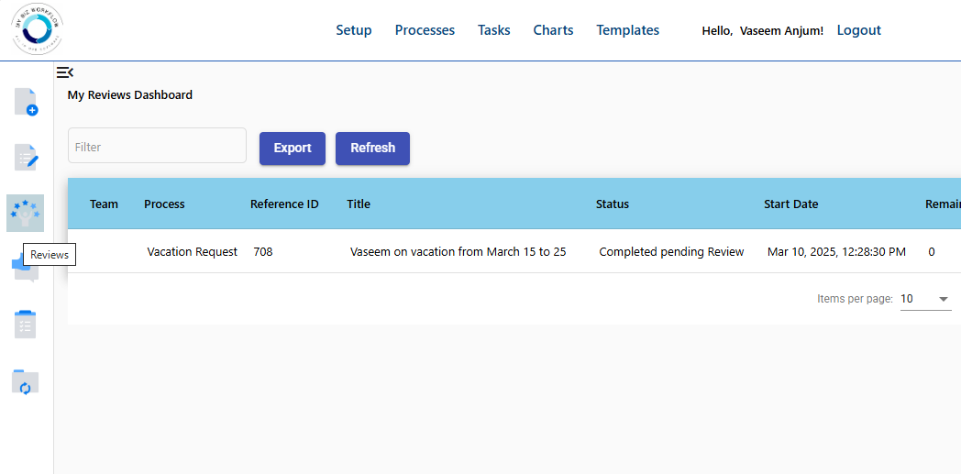
Task: Click the Refresh button
Action: pos(372,149)
